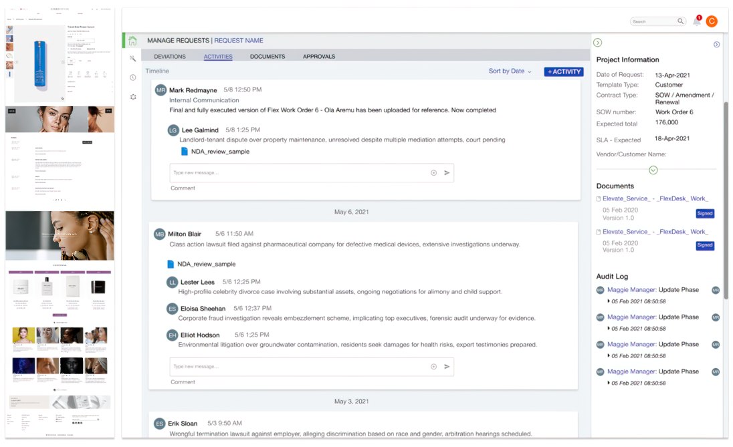Click the green circled arrow above Project Information
Image resolution: width=733 pixels, height=447 pixels.
coord(597,43)
